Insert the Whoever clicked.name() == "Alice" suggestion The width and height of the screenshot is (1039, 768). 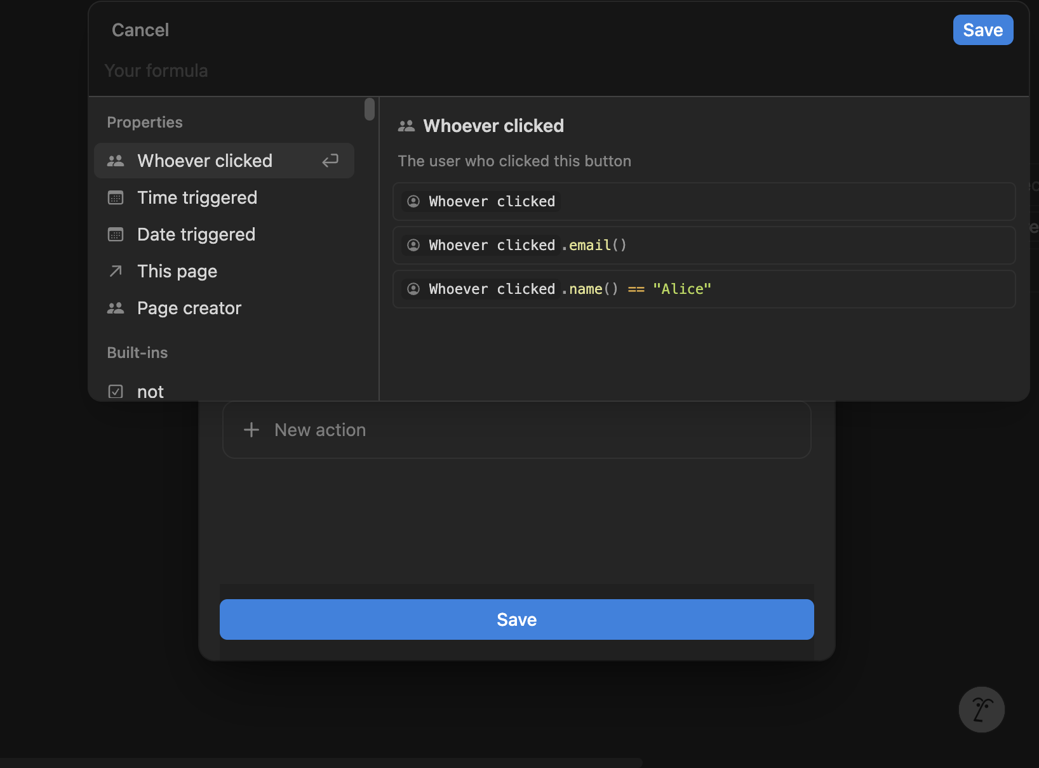[x=704, y=289]
